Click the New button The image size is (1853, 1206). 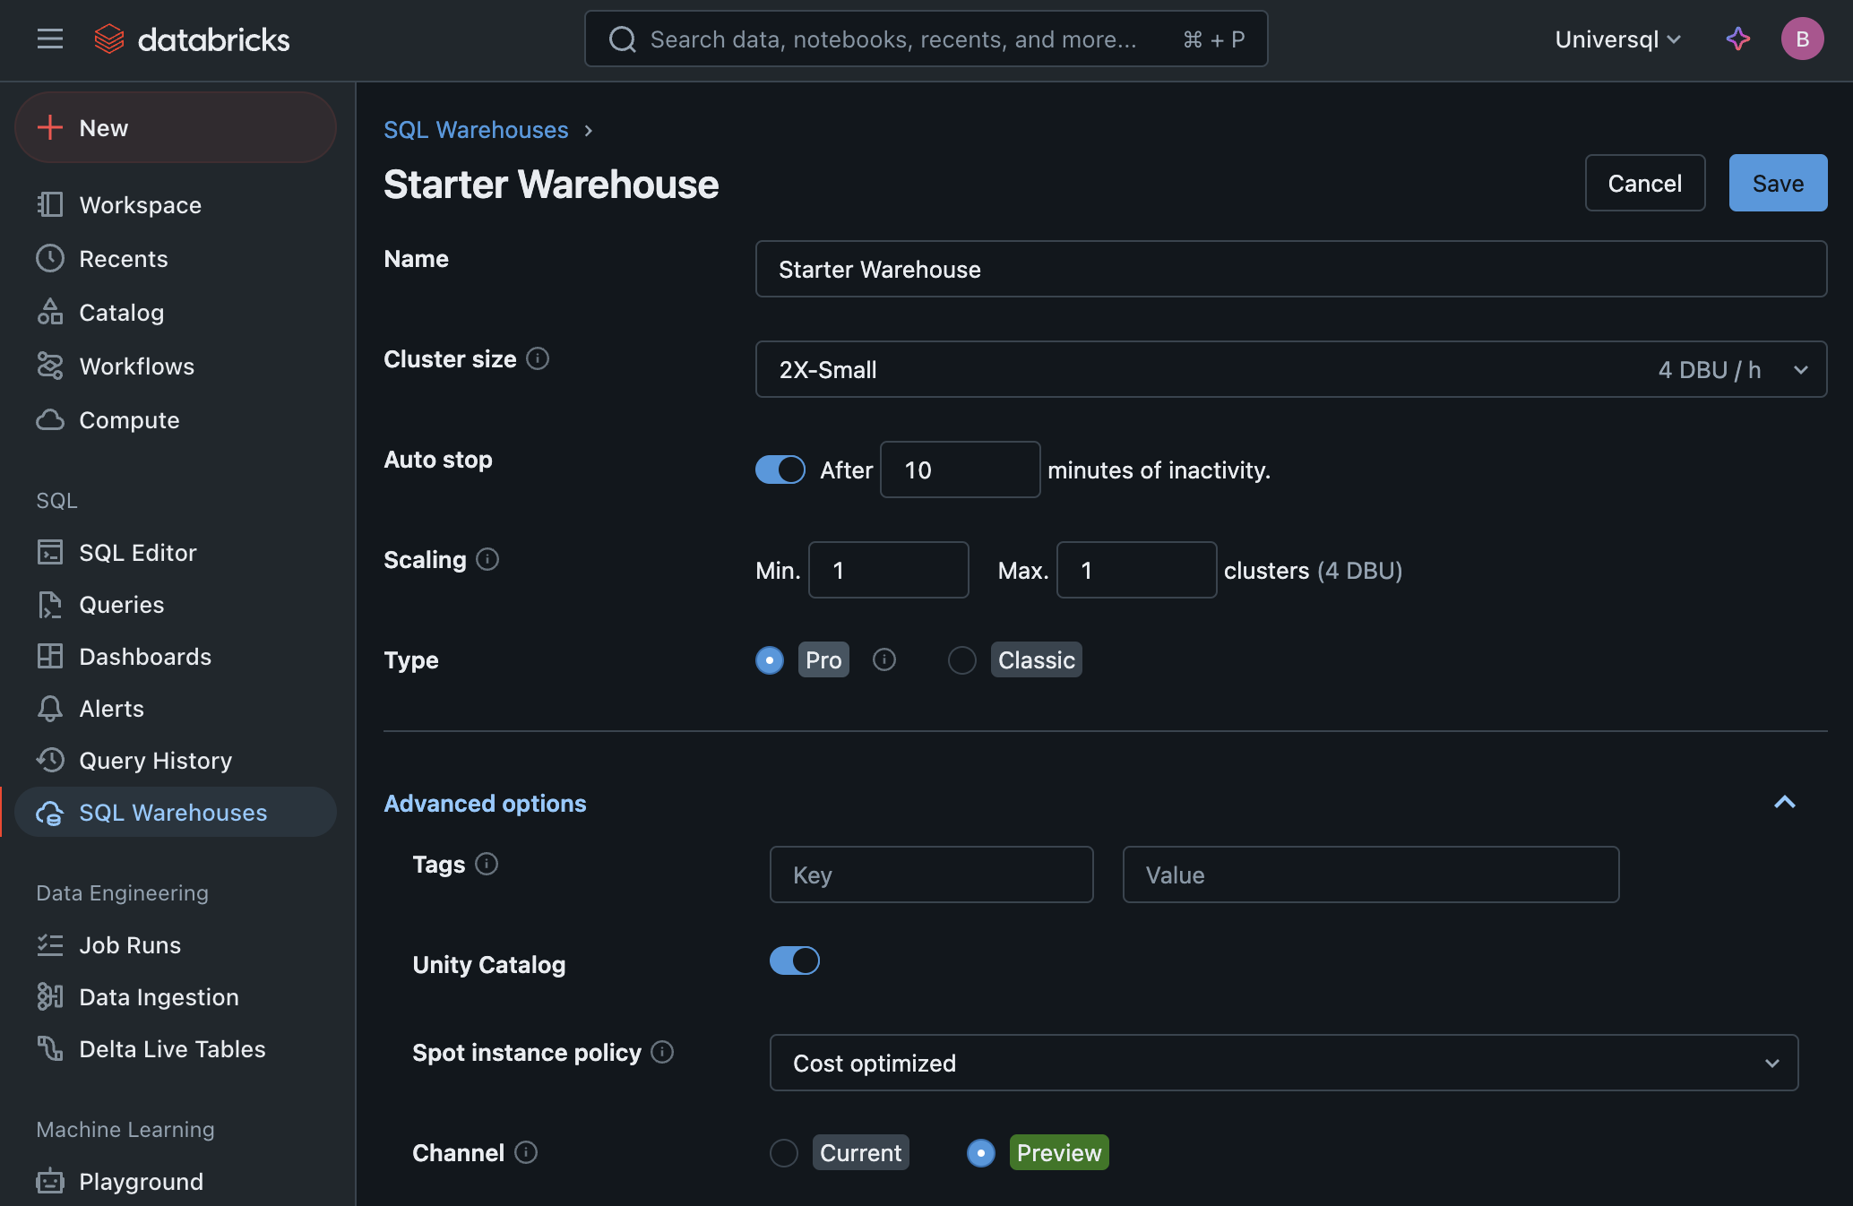click(x=176, y=127)
